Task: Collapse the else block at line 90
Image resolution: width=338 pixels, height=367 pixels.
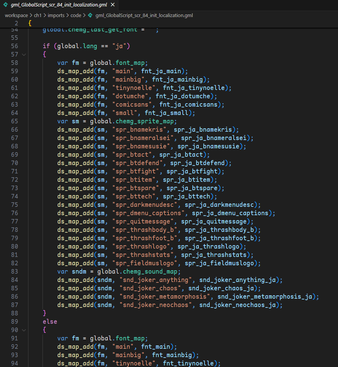Action: tap(24, 330)
